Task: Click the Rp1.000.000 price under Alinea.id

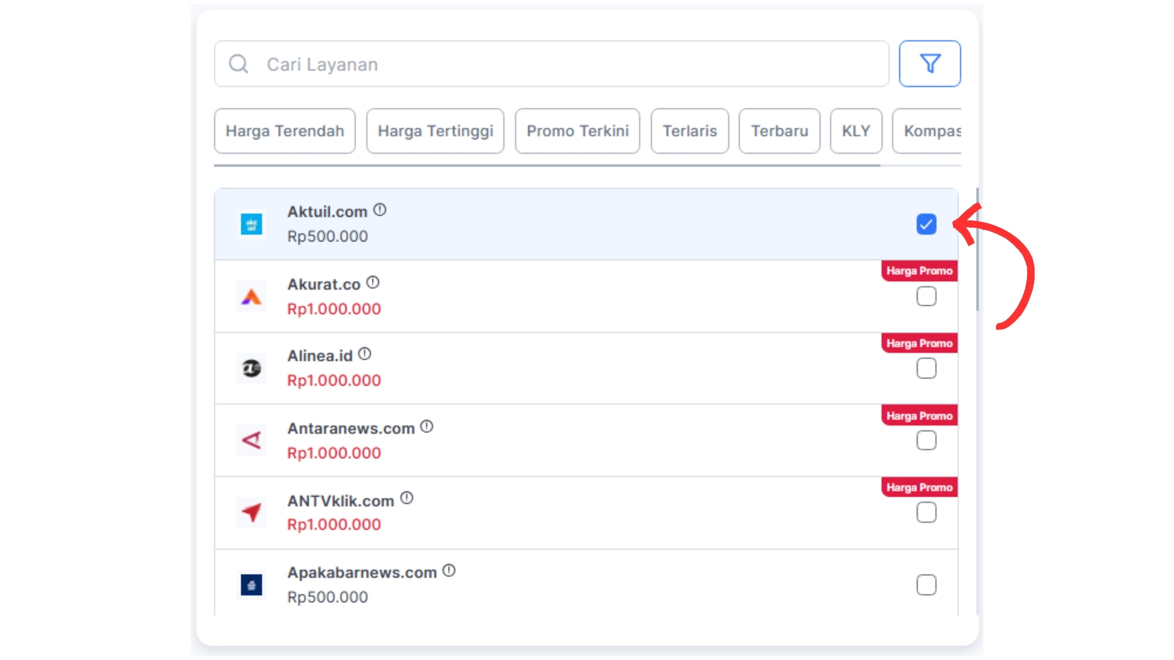Action: (334, 380)
